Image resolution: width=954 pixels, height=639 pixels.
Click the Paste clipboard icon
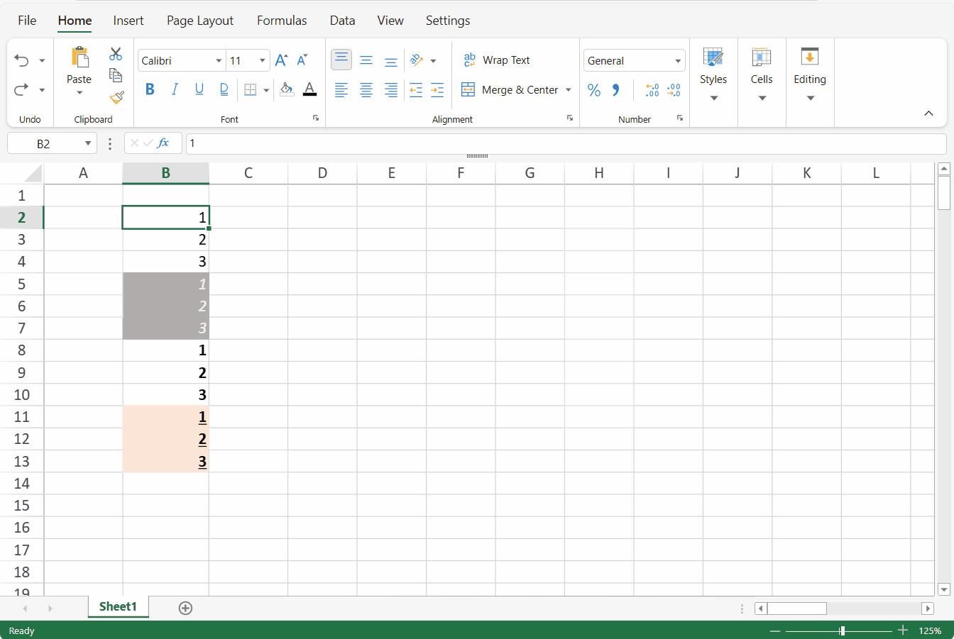click(79, 57)
